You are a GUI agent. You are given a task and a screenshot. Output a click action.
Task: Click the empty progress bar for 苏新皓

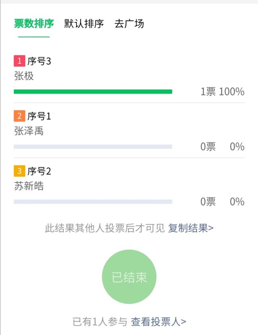coord(93,201)
